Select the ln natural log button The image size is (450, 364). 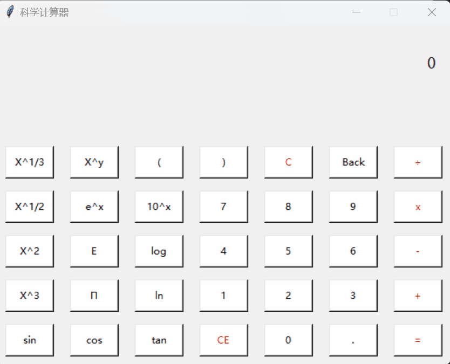coord(159,296)
